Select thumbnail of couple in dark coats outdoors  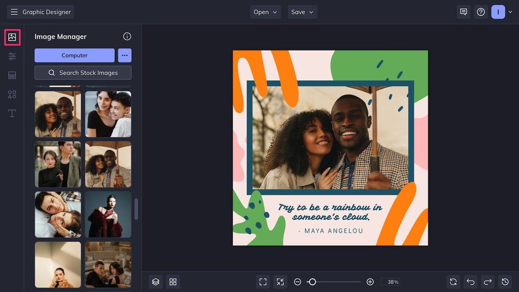point(58,164)
